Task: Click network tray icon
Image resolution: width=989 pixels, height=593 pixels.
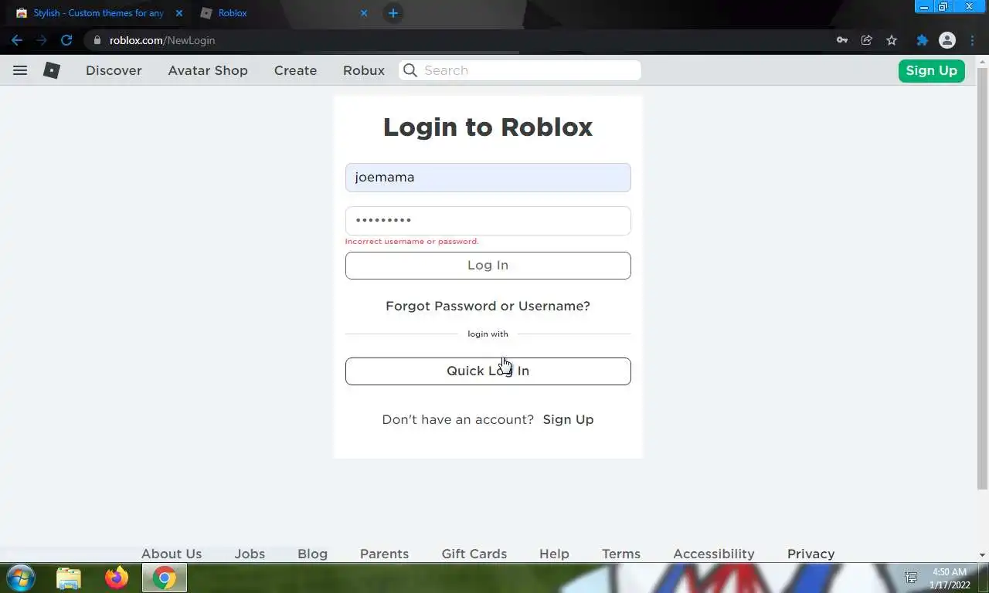Action: tap(911, 578)
